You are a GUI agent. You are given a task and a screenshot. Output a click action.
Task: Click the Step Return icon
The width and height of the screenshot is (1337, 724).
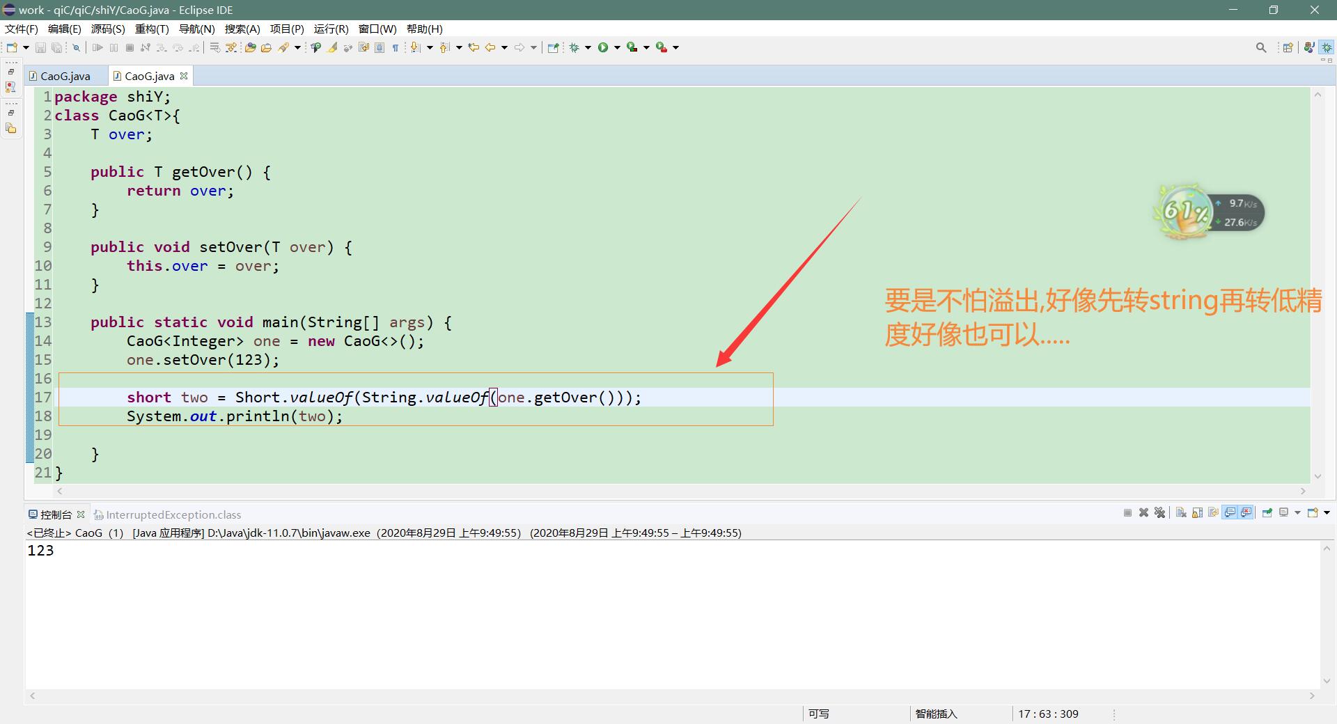point(194,47)
